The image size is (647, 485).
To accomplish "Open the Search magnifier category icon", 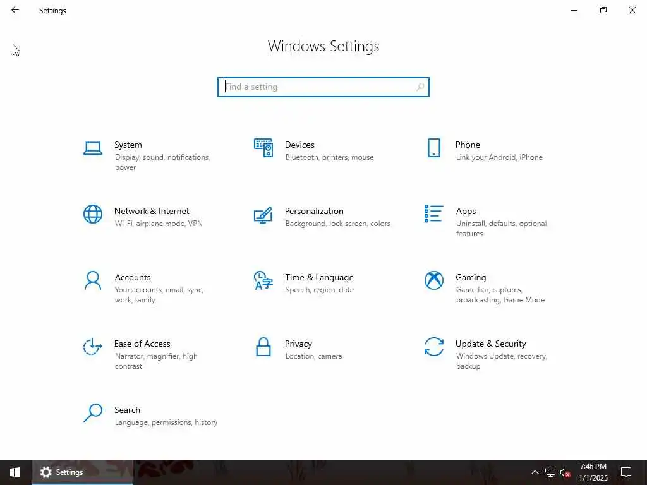I will tap(93, 413).
